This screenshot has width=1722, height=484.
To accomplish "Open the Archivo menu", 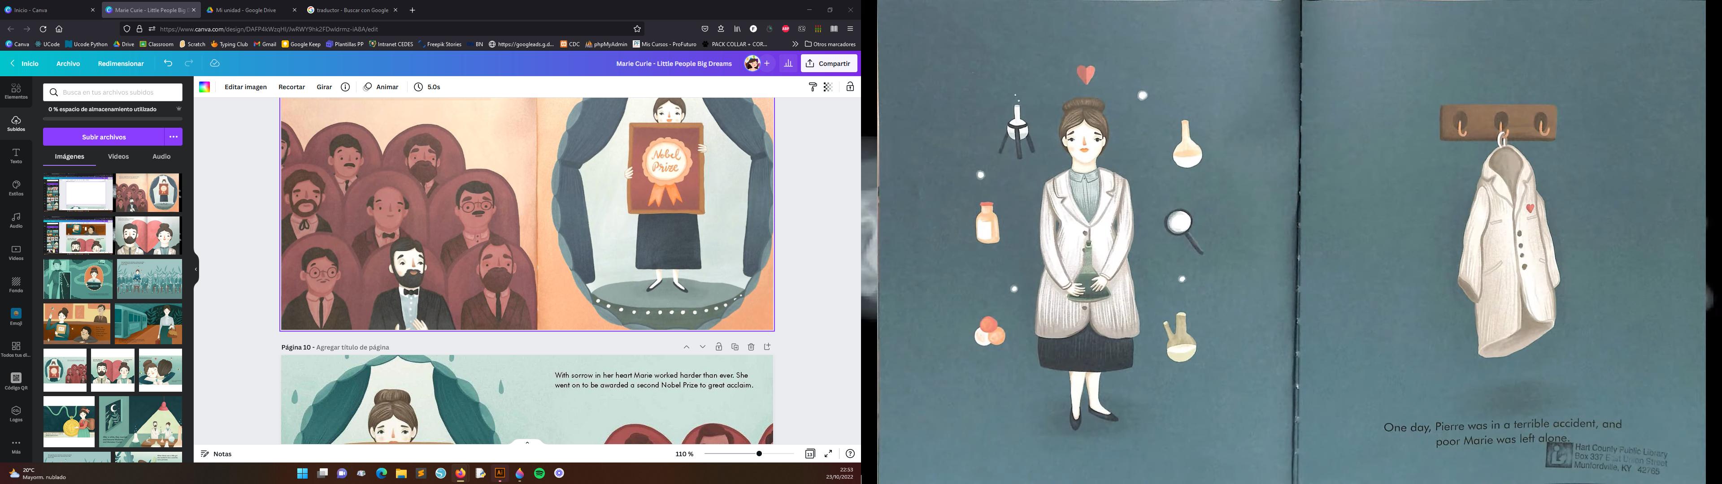I will tap(68, 64).
